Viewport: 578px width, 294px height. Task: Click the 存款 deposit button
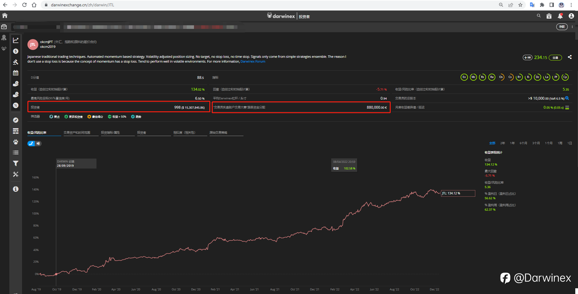[562, 27]
